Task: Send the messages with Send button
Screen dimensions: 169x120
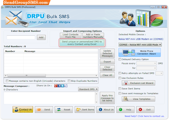Action: coord(44,109)
